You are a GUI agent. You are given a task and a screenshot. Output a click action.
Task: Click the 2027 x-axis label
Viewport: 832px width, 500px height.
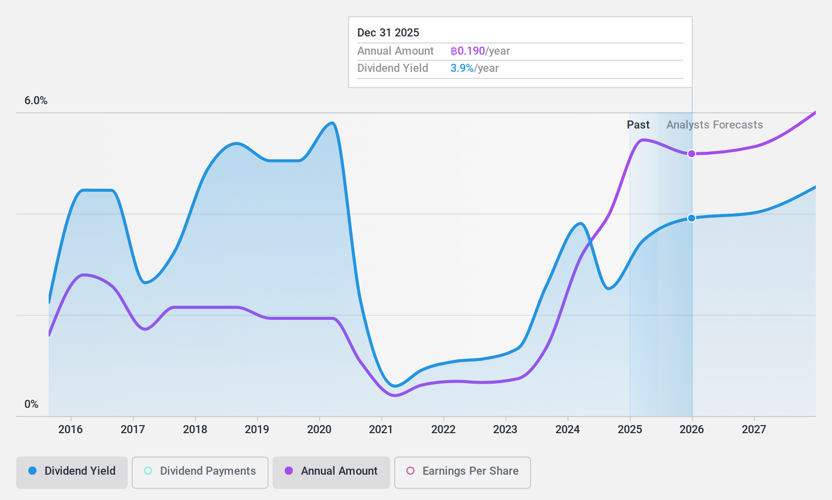pyautogui.click(x=754, y=430)
